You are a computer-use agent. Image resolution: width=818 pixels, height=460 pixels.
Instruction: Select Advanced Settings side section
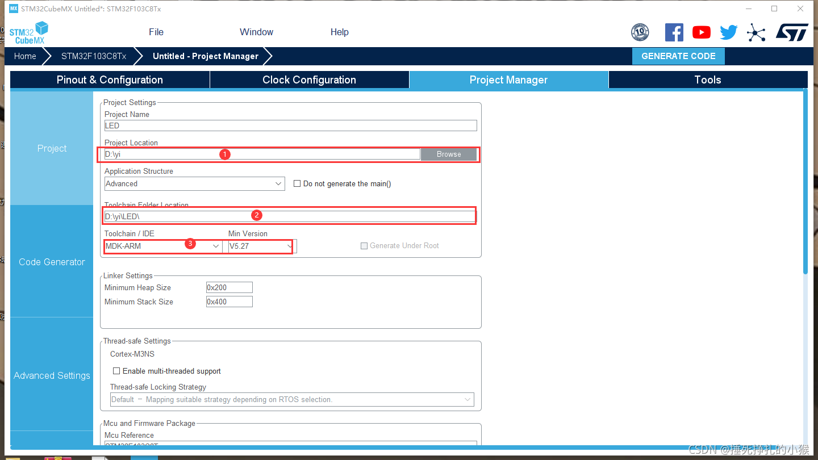click(52, 375)
